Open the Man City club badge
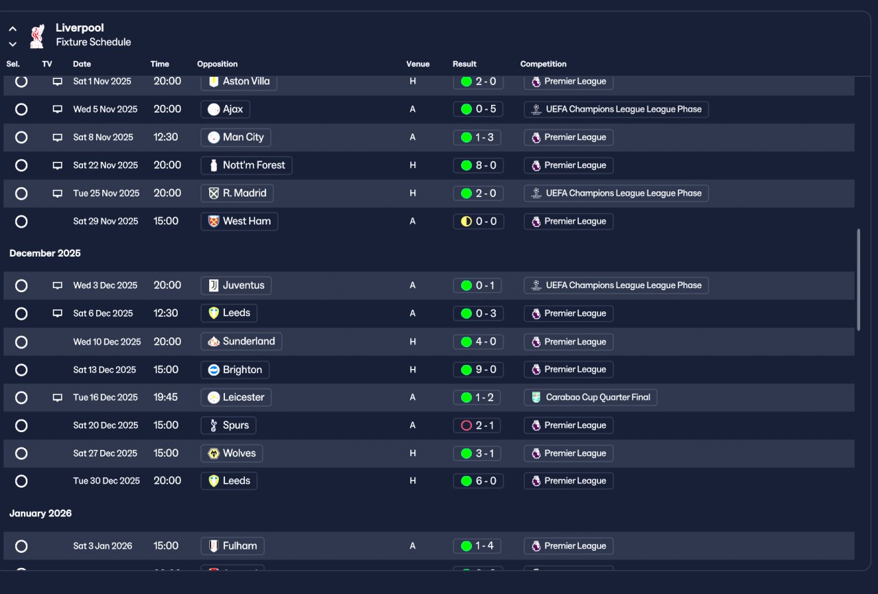878x594 pixels. coord(214,137)
